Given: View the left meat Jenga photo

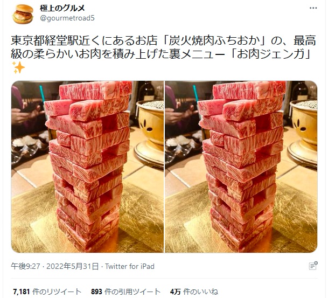Looking at the screenshot, I should [x=87, y=167].
